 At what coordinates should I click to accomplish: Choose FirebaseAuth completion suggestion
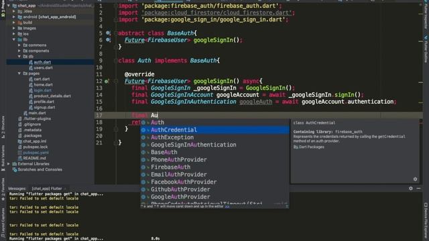[x=214, y=167]
